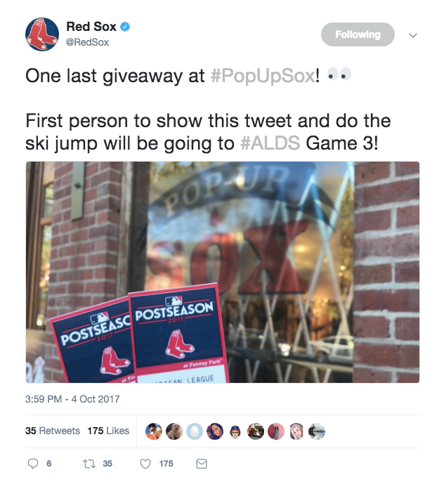Open the postseason tickets photo
Image resolution: width=444 pixels, height=489 pixels.
point(222,272)
